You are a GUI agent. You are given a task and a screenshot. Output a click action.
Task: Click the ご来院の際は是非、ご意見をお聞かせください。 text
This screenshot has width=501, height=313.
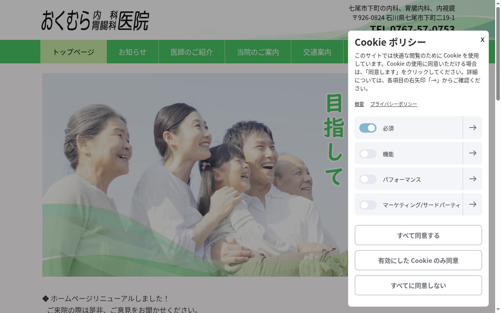pyautogui.click(x=123, y=310)
